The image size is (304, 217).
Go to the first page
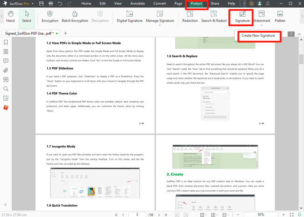(x=116, y=215)
